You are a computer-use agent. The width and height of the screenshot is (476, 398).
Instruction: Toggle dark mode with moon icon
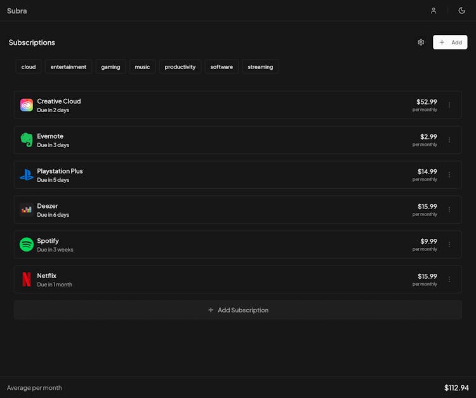click(462, 11)
